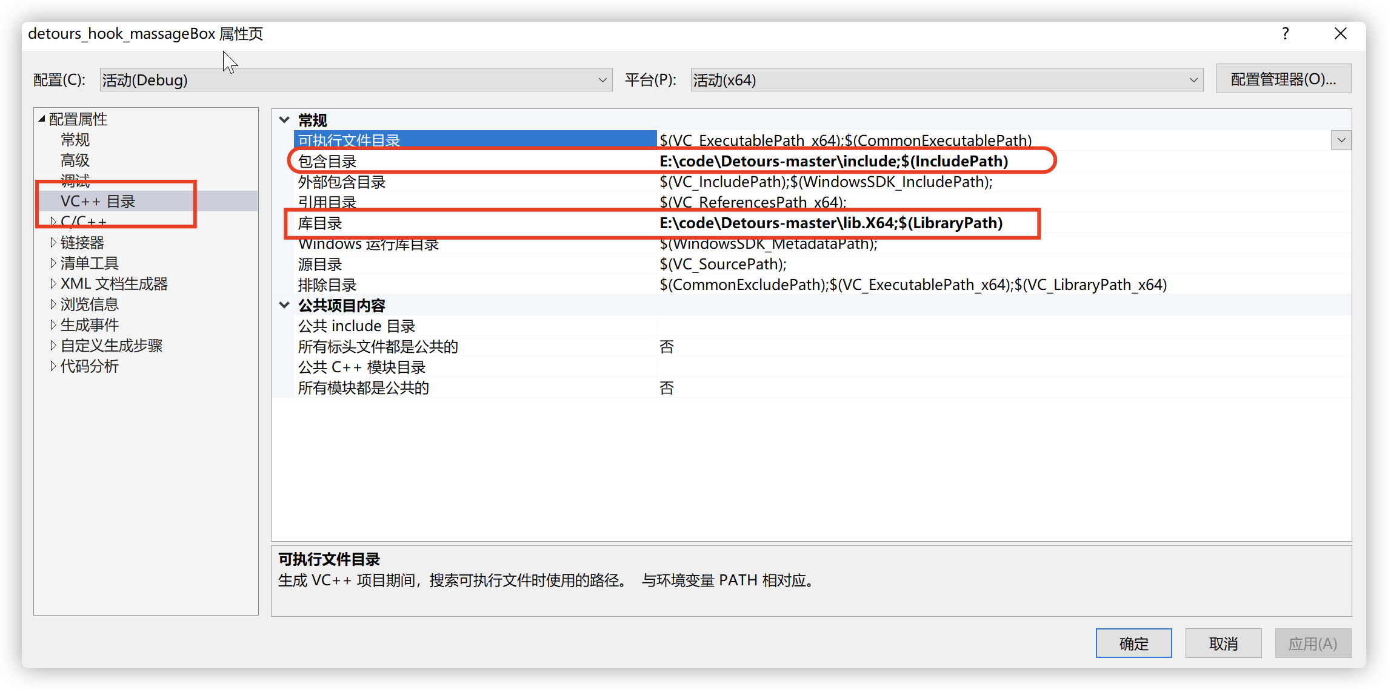Open dropdown arrow for 可执行文件目录 value

point(1341,140)
